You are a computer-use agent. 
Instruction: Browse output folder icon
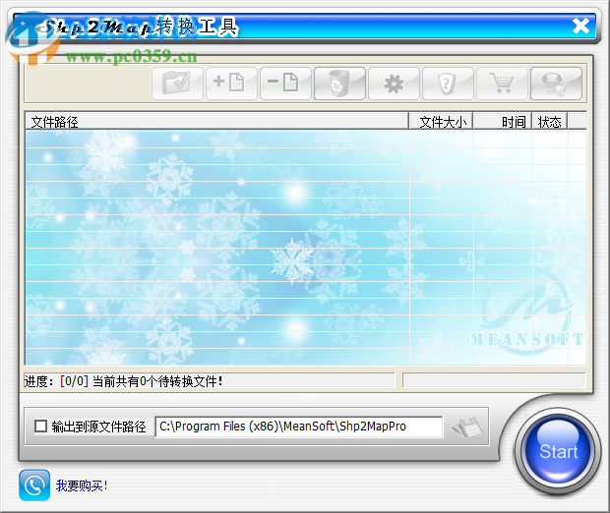click(x=466, y=427)
